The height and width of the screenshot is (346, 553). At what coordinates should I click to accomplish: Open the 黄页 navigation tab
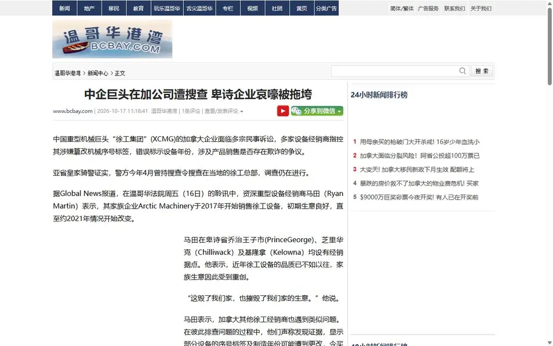pos(302,8)
